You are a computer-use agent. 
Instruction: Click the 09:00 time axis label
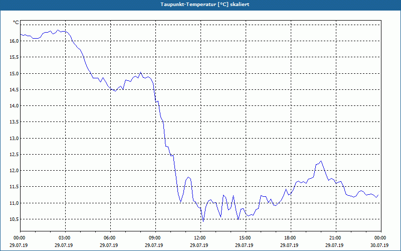coord(155,238)
